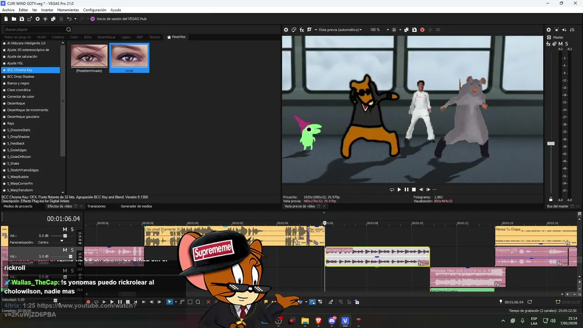
Task: Adjust first track volume slider
Action: point(65,236)
